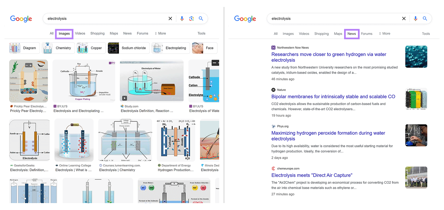Open 'Electrolysis Definition, Reaction' Study.com result

point(147,111)
